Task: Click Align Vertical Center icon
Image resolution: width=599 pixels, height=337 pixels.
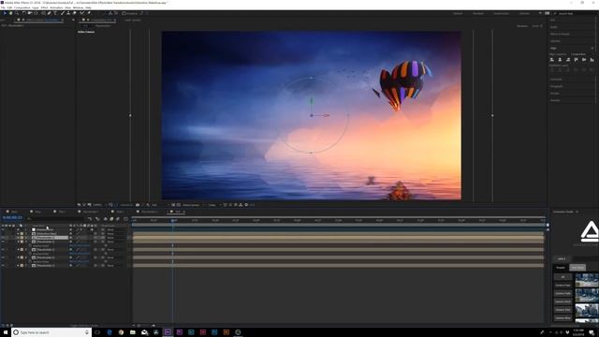Action: click(x=584, y=60)
